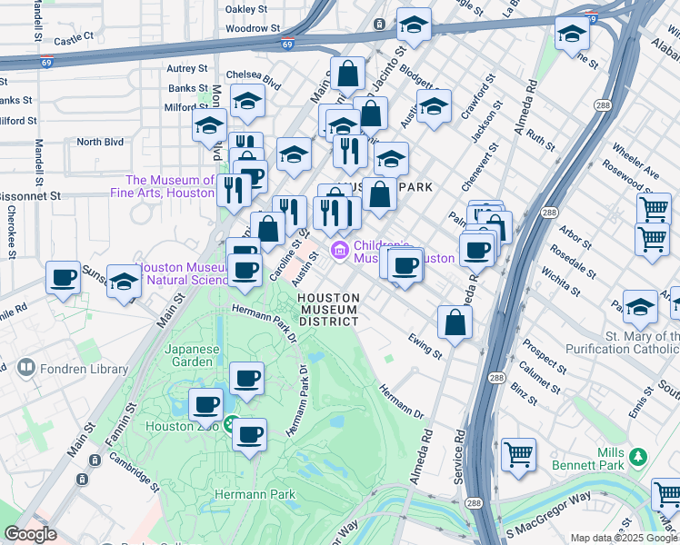Select the coffee marker next to Japanese Garden
This screenshot has height=545, width=680.
(246, 380)
